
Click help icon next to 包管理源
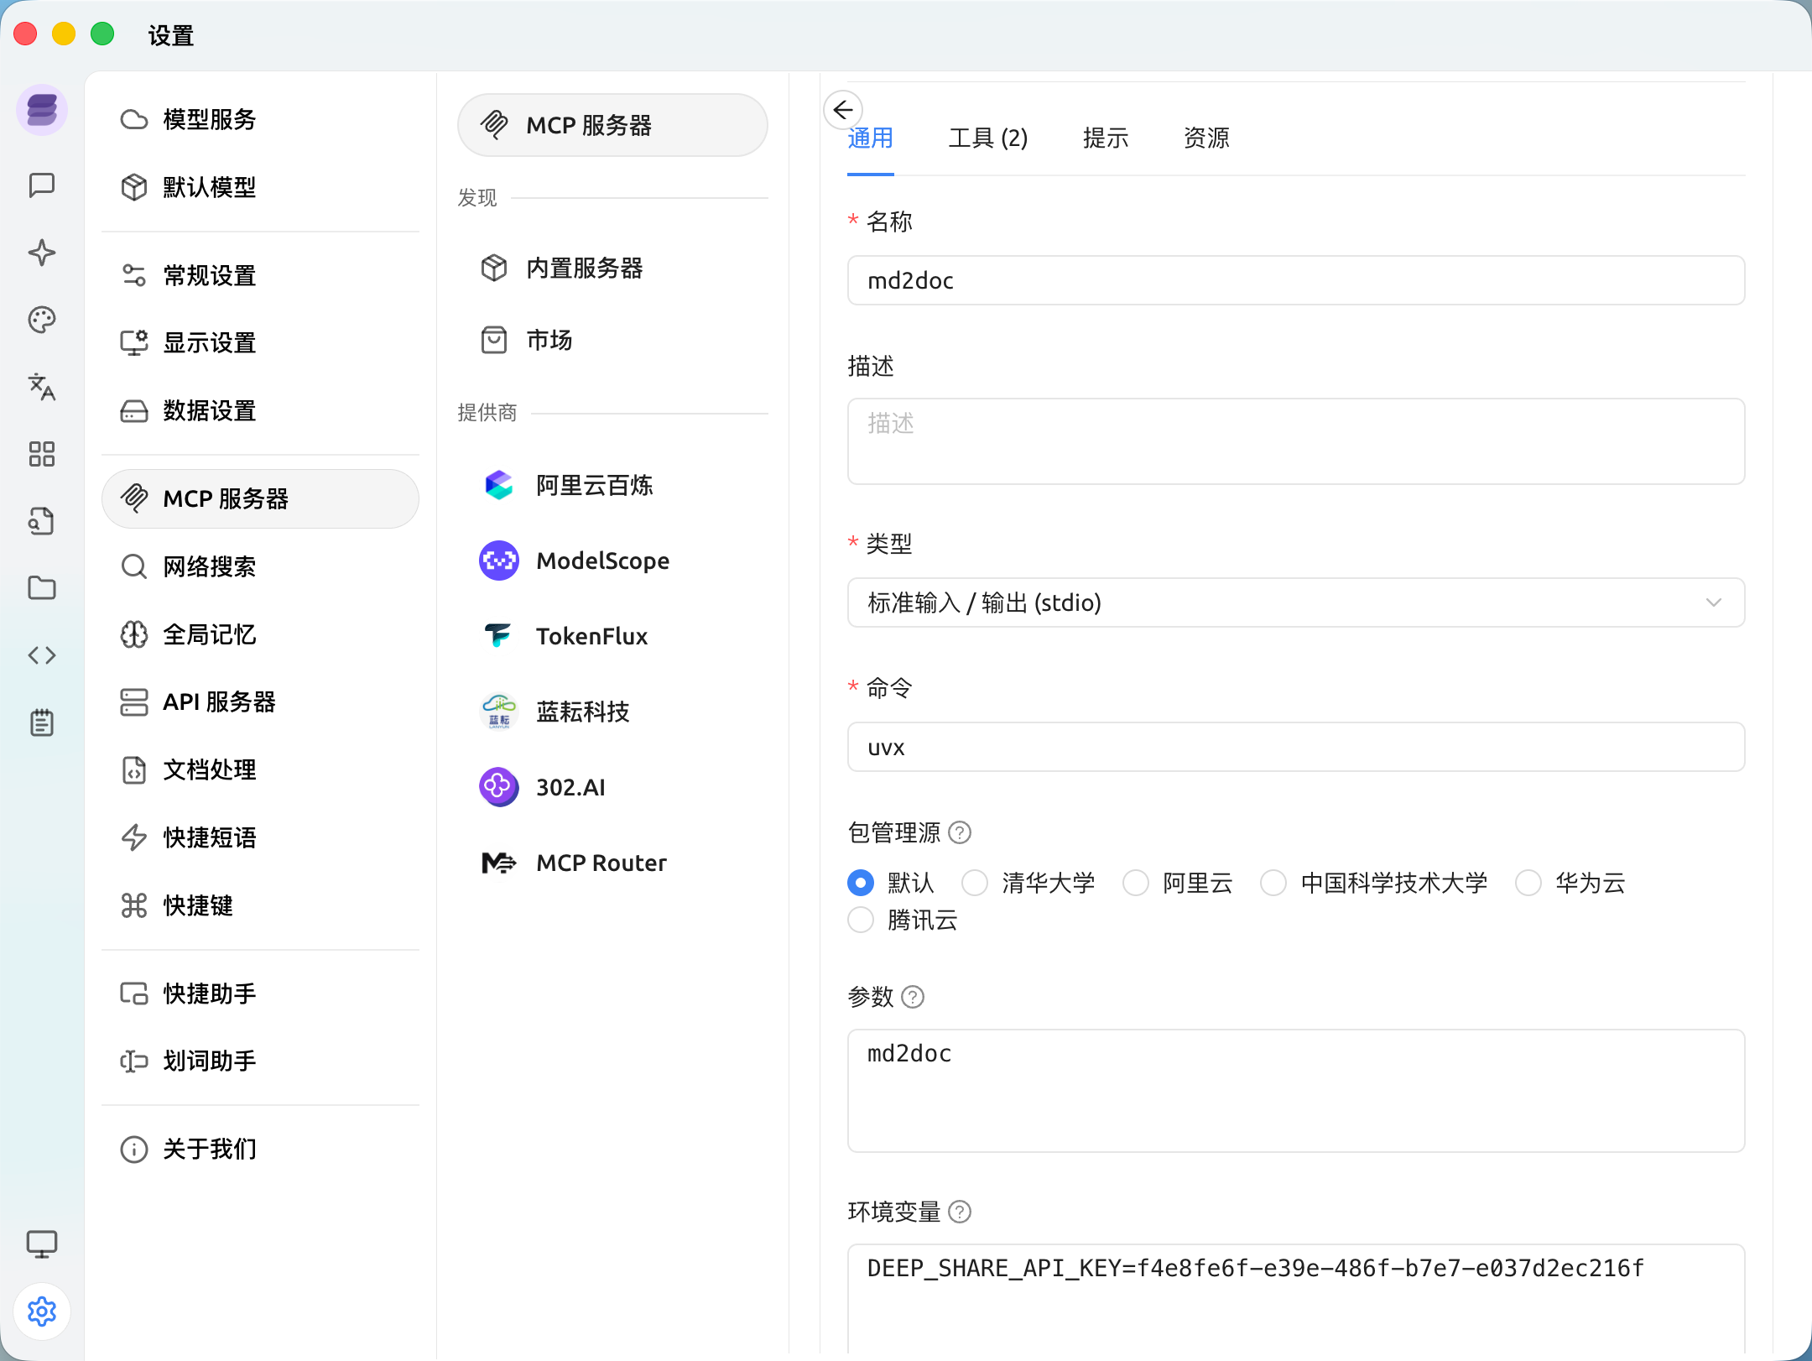(960, 832)
